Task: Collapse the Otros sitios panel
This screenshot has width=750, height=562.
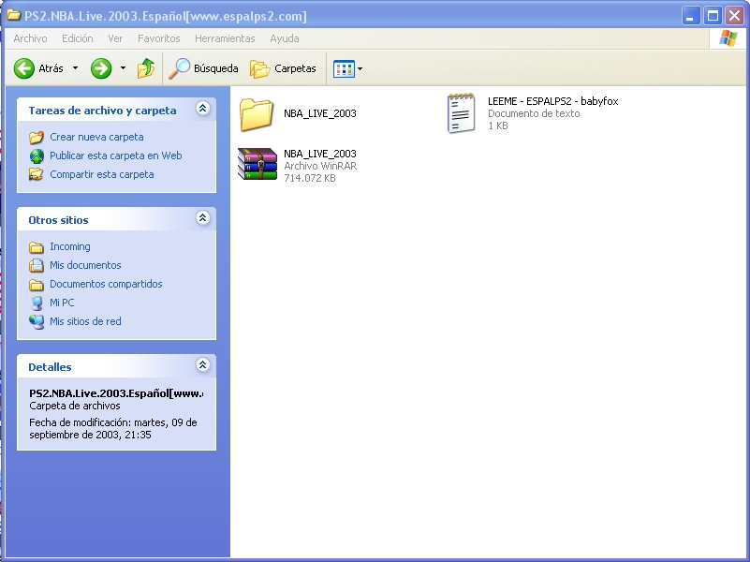Action: click(x=203, y=218)
